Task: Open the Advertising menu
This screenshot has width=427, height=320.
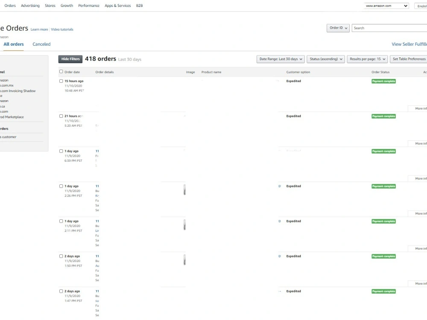Action: (30, 6)
